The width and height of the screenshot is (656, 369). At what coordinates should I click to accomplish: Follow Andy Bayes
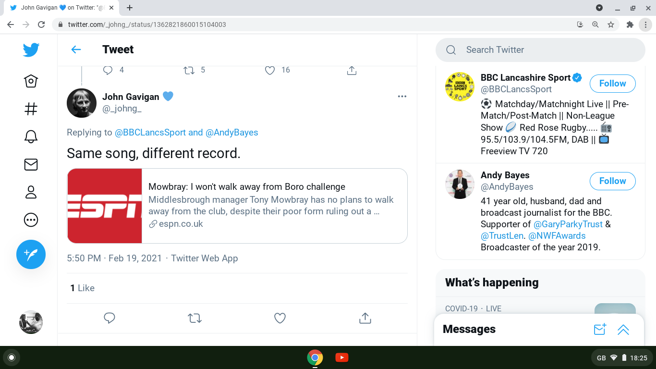(612, 181)
